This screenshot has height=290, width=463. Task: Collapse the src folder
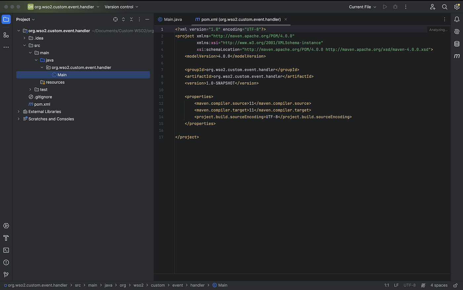[x=24, y=45]
